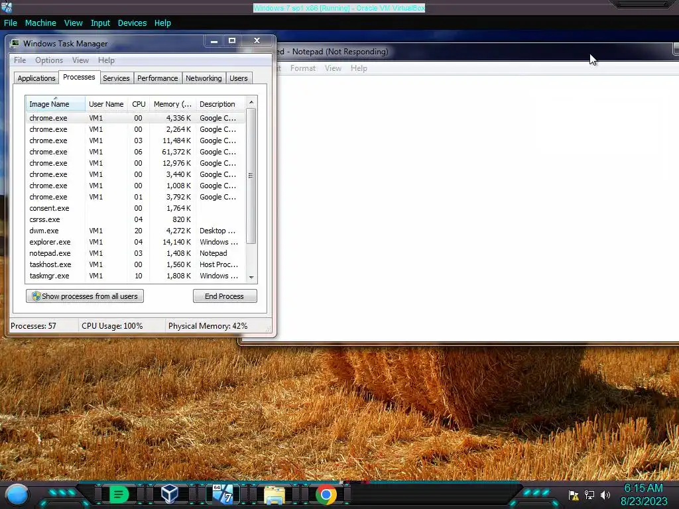
Task: Select chrome.exe row using 61,372 K
Action: click(x=135, y=152)
